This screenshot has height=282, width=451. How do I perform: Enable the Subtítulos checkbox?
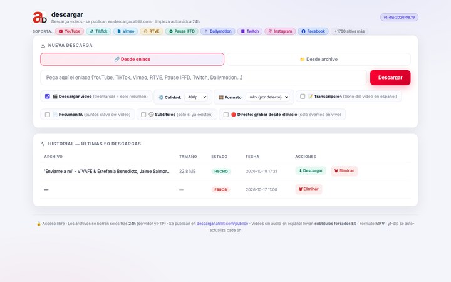pyautogui.click(x=143, y=115)
